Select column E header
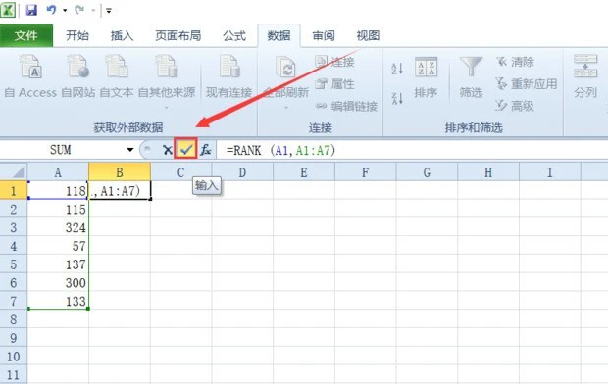 [304, 172]
